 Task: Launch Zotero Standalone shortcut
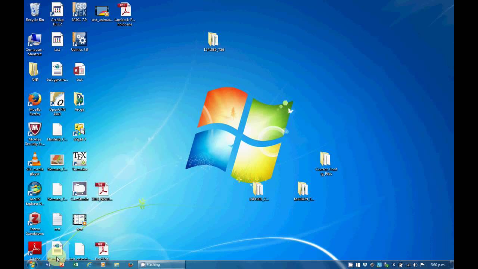pyautogui.click(x=35, y=224)
